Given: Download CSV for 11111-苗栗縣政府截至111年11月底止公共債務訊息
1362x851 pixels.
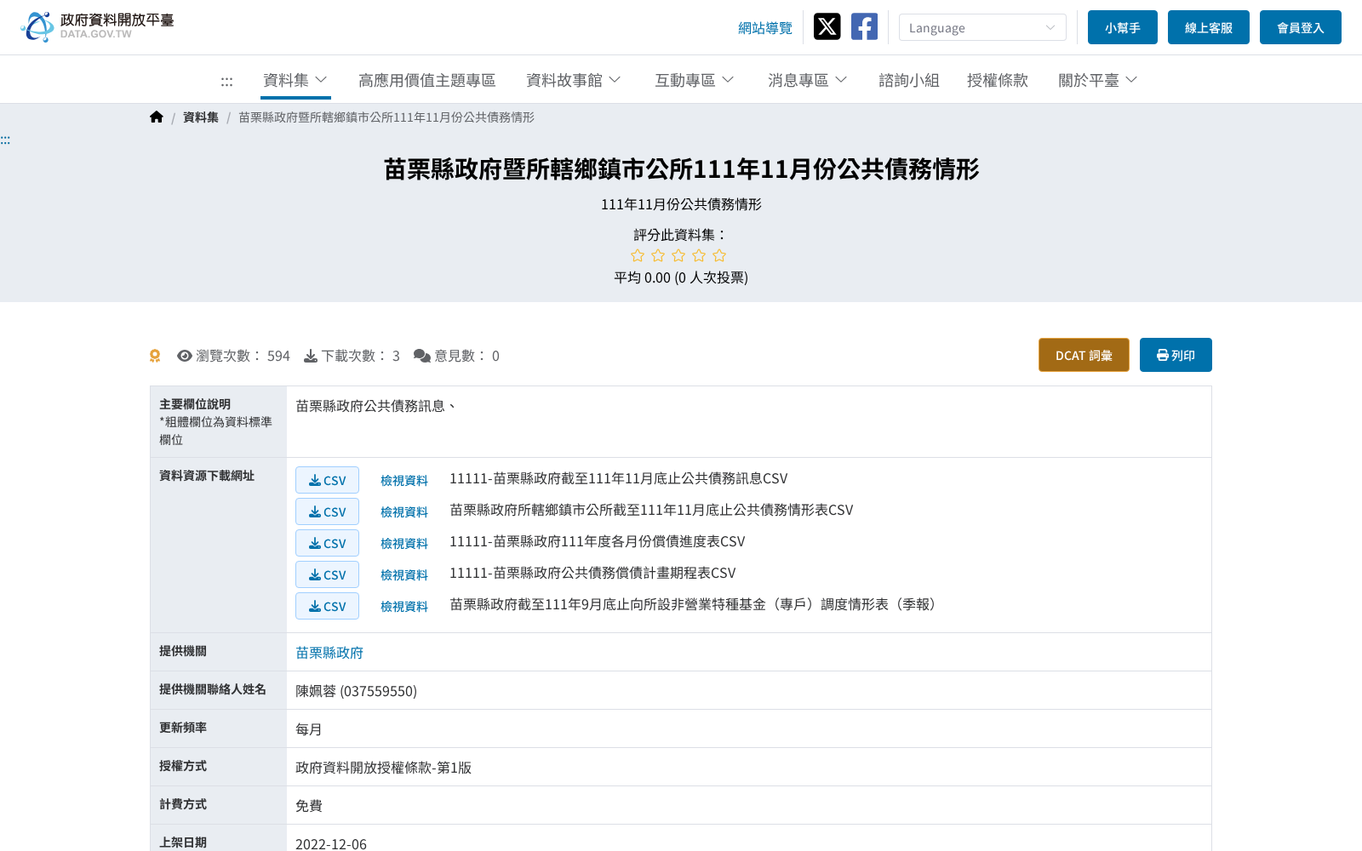Looking at the screenshot, I should coord(327,480).
